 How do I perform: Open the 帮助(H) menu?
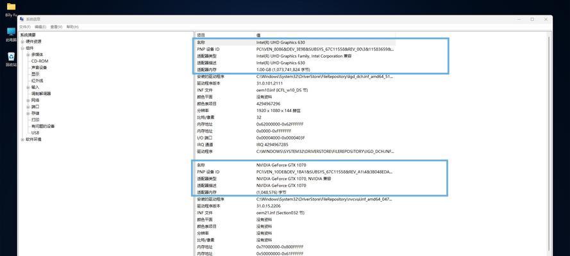click(72, 27)
